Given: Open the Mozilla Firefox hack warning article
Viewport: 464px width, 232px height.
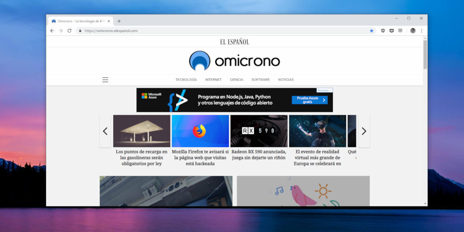Looking at the screenshot, I should [200, 158].
